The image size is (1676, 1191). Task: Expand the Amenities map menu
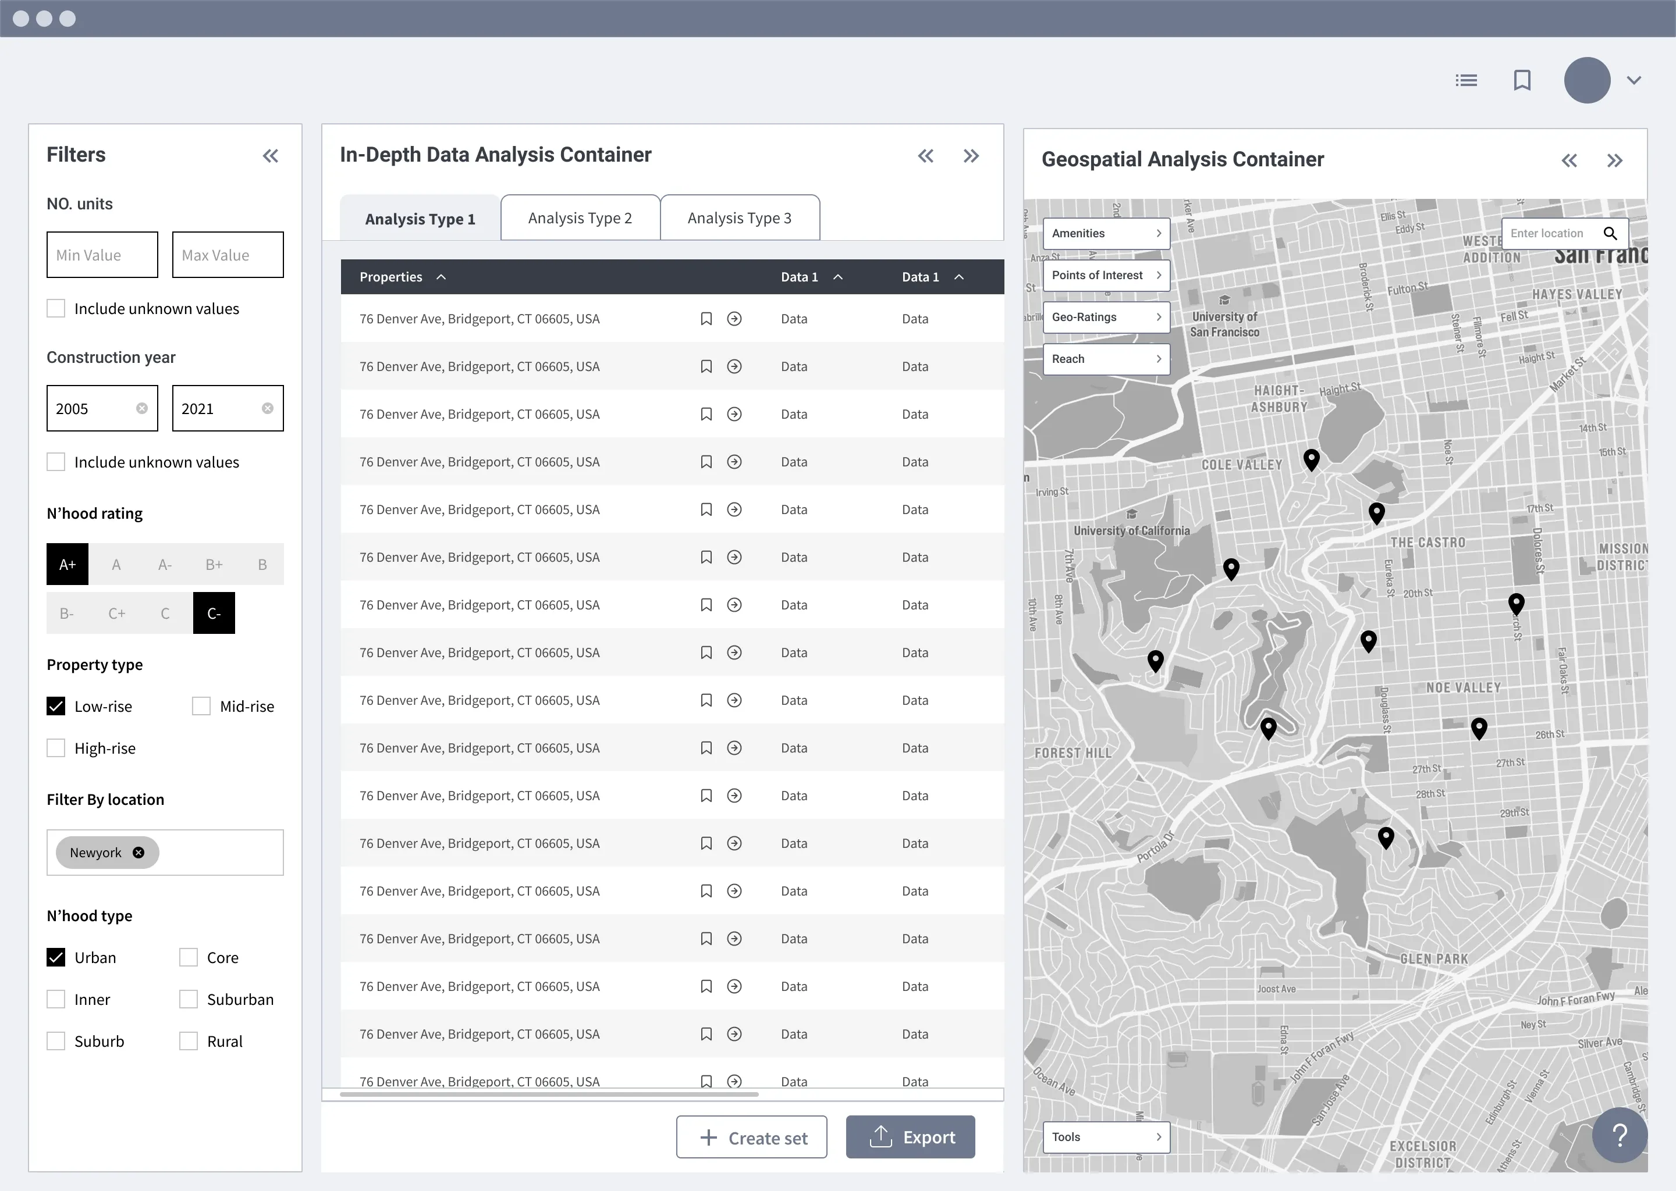tap(1106, 233)
